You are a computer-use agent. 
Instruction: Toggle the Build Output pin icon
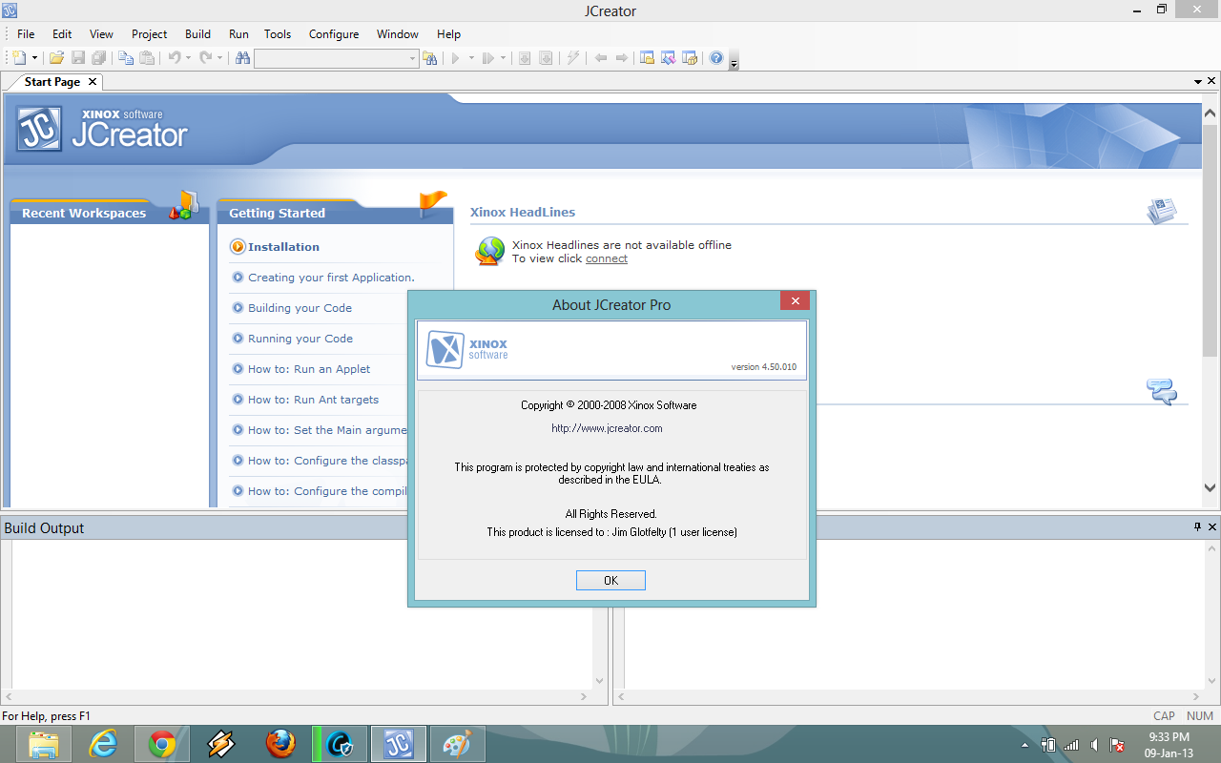[x=1198, y=527]
